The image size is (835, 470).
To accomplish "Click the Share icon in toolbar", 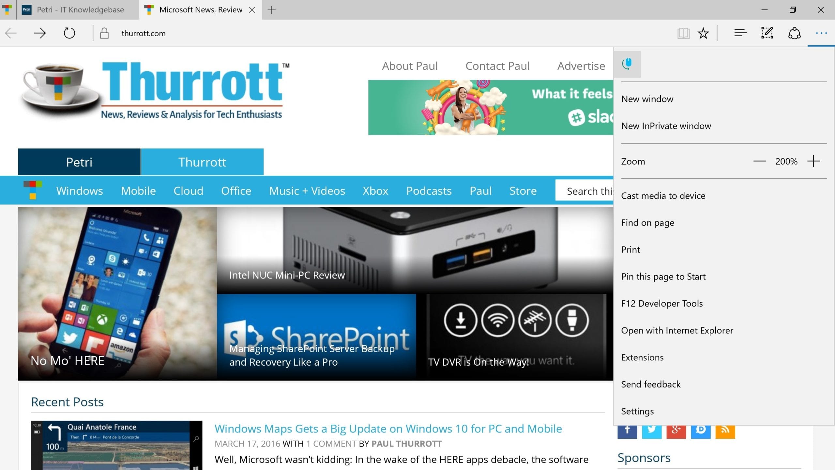I will (x=794, y=33).
